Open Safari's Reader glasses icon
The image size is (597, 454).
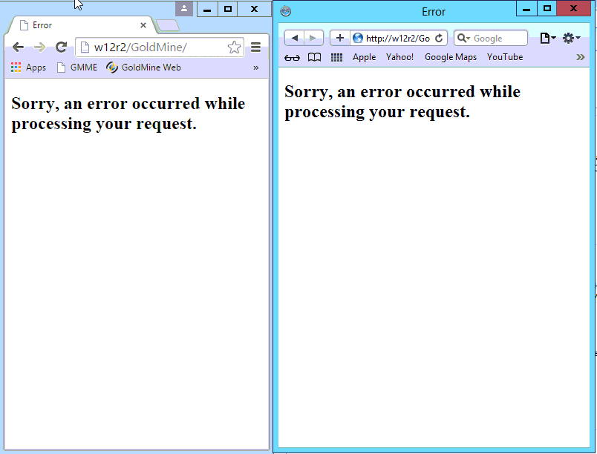point(291,57)
